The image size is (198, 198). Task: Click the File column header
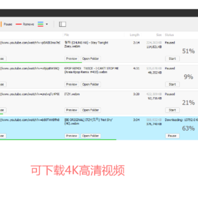pyautogui.click(x=67, y=35)
